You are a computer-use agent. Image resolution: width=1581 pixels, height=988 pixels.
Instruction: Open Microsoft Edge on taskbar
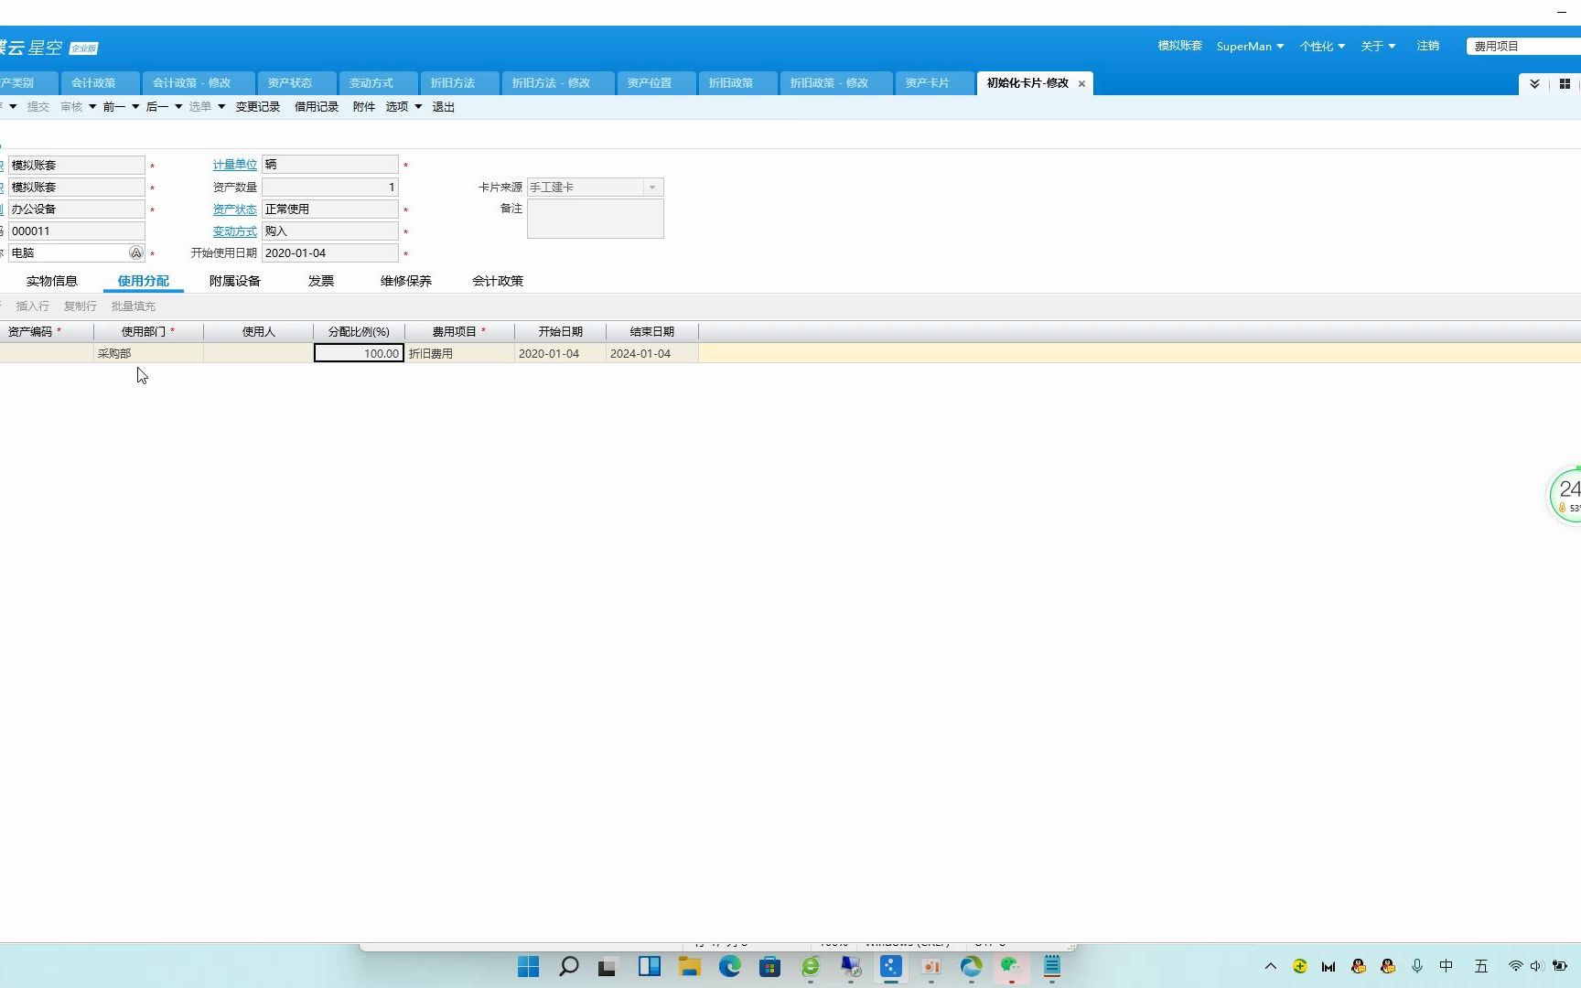(729, 966)
